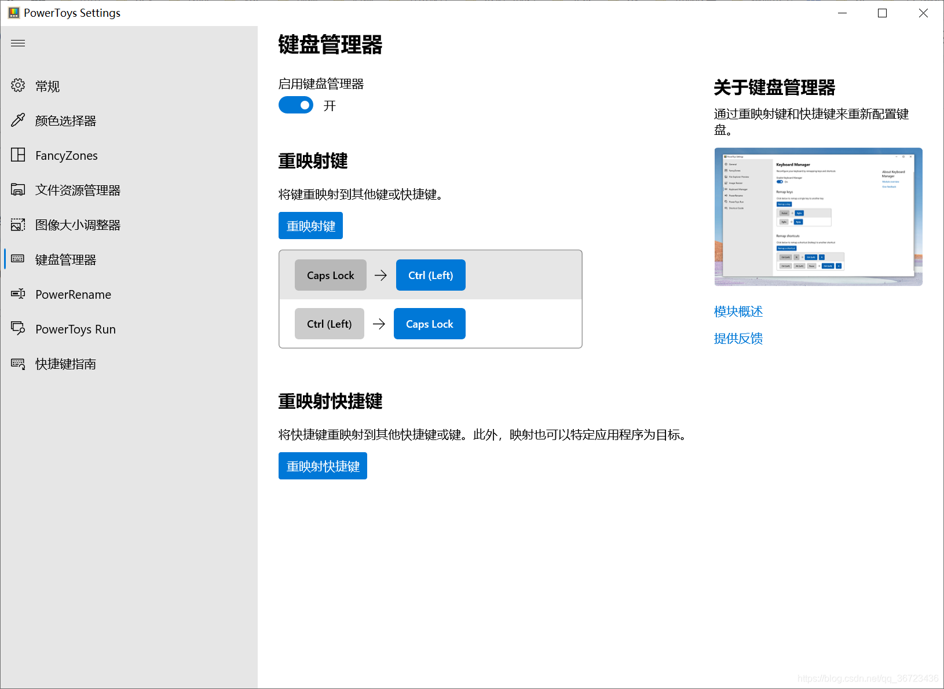The image size is (944, 689).
Task: Click the 重映射键 section heading
Action: pyautogui.click(x=313, y=161)
